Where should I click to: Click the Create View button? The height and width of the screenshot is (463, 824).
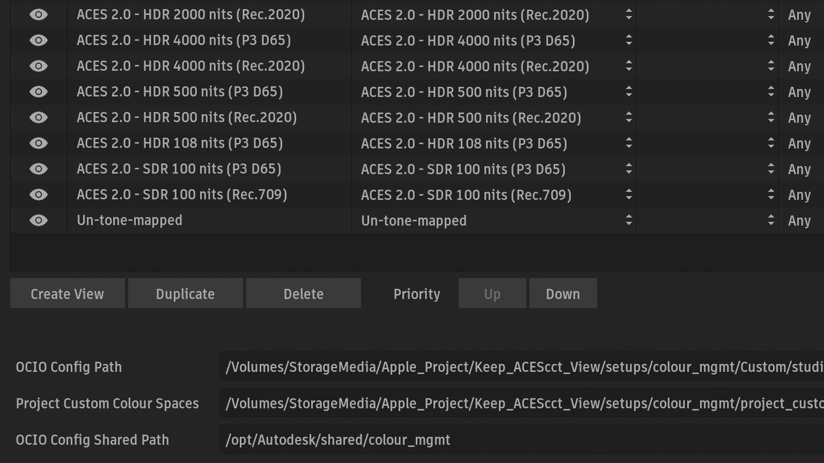click(x=68, y=294)
